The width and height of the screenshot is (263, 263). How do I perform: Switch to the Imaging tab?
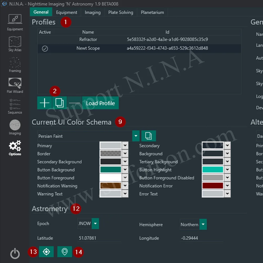click(x=93, y=12)
